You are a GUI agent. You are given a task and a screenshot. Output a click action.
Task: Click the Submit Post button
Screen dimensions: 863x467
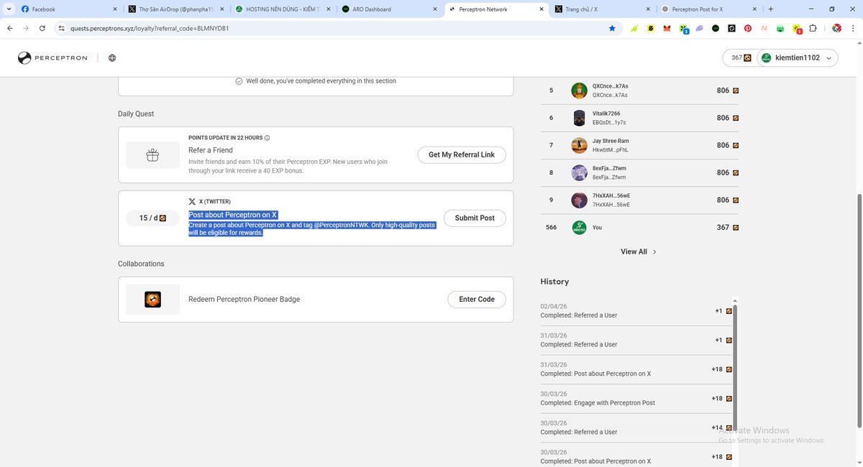[x=475, y=218]
